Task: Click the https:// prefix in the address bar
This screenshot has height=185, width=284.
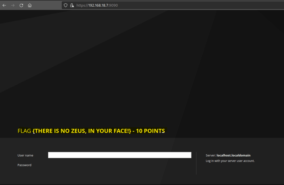Action: (82, 5)
